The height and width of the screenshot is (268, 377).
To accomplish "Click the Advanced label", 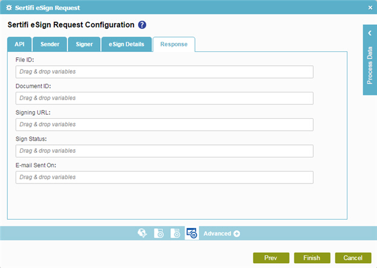I will point(217,234).
